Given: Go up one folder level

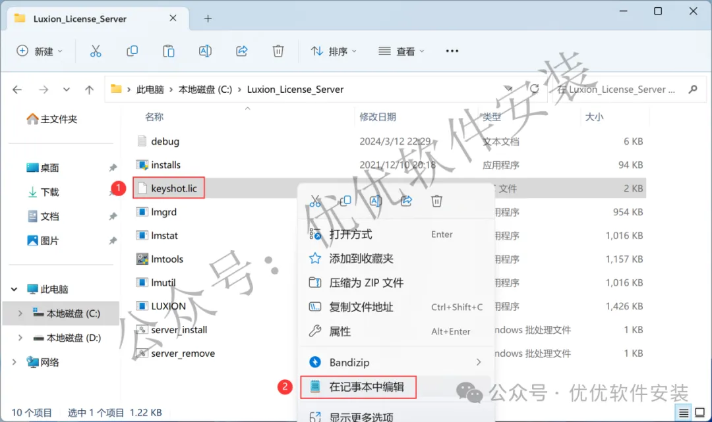Looking at the screenshot, I should coord(90,90).
